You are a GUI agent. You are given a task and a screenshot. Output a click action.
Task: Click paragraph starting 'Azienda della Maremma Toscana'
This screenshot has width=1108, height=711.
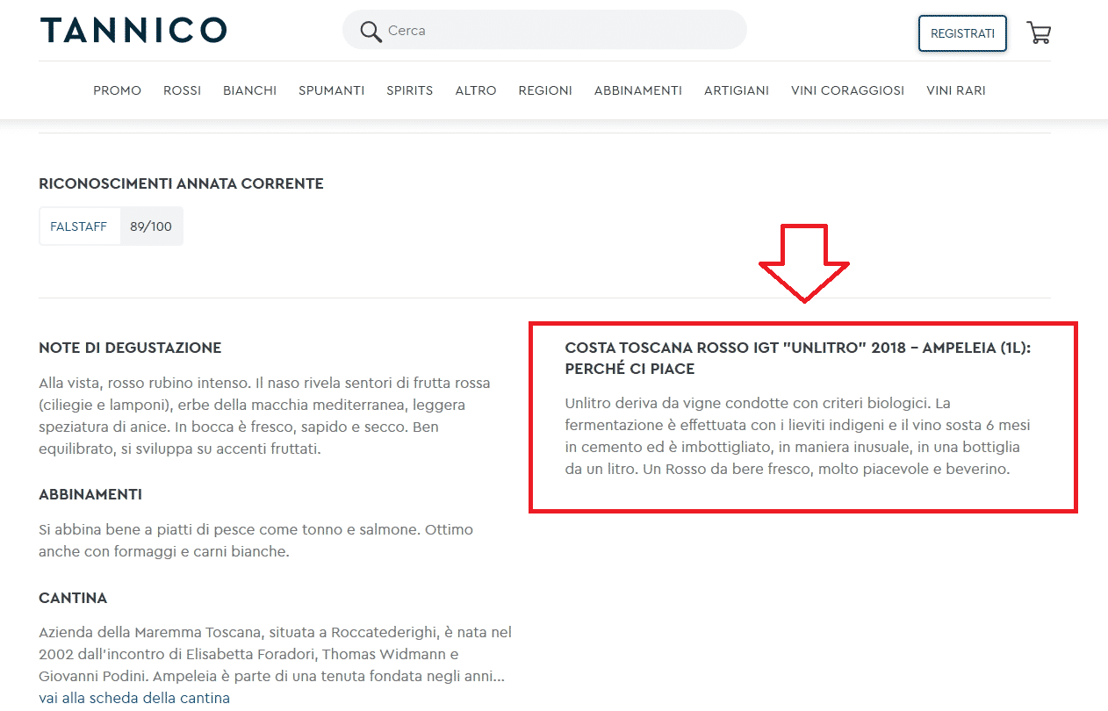[x=276, y=655]
